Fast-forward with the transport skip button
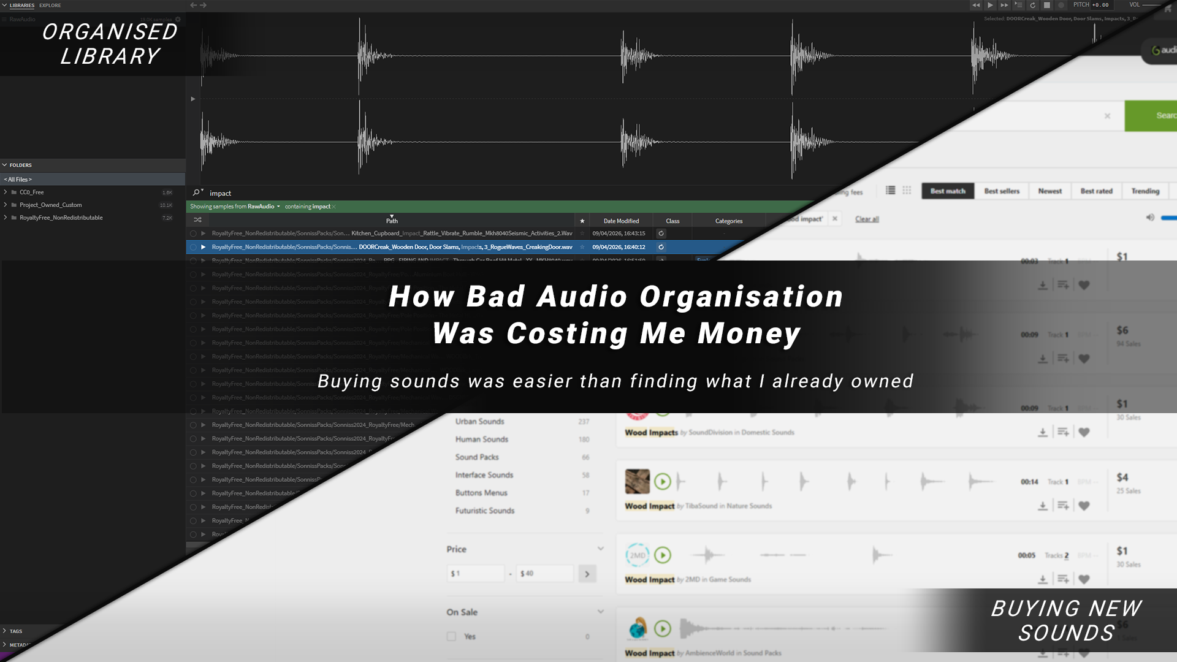 click(x=1004, y=5)
